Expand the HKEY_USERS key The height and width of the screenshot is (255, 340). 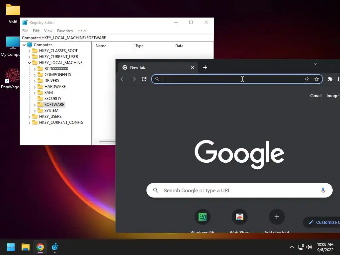29,117
